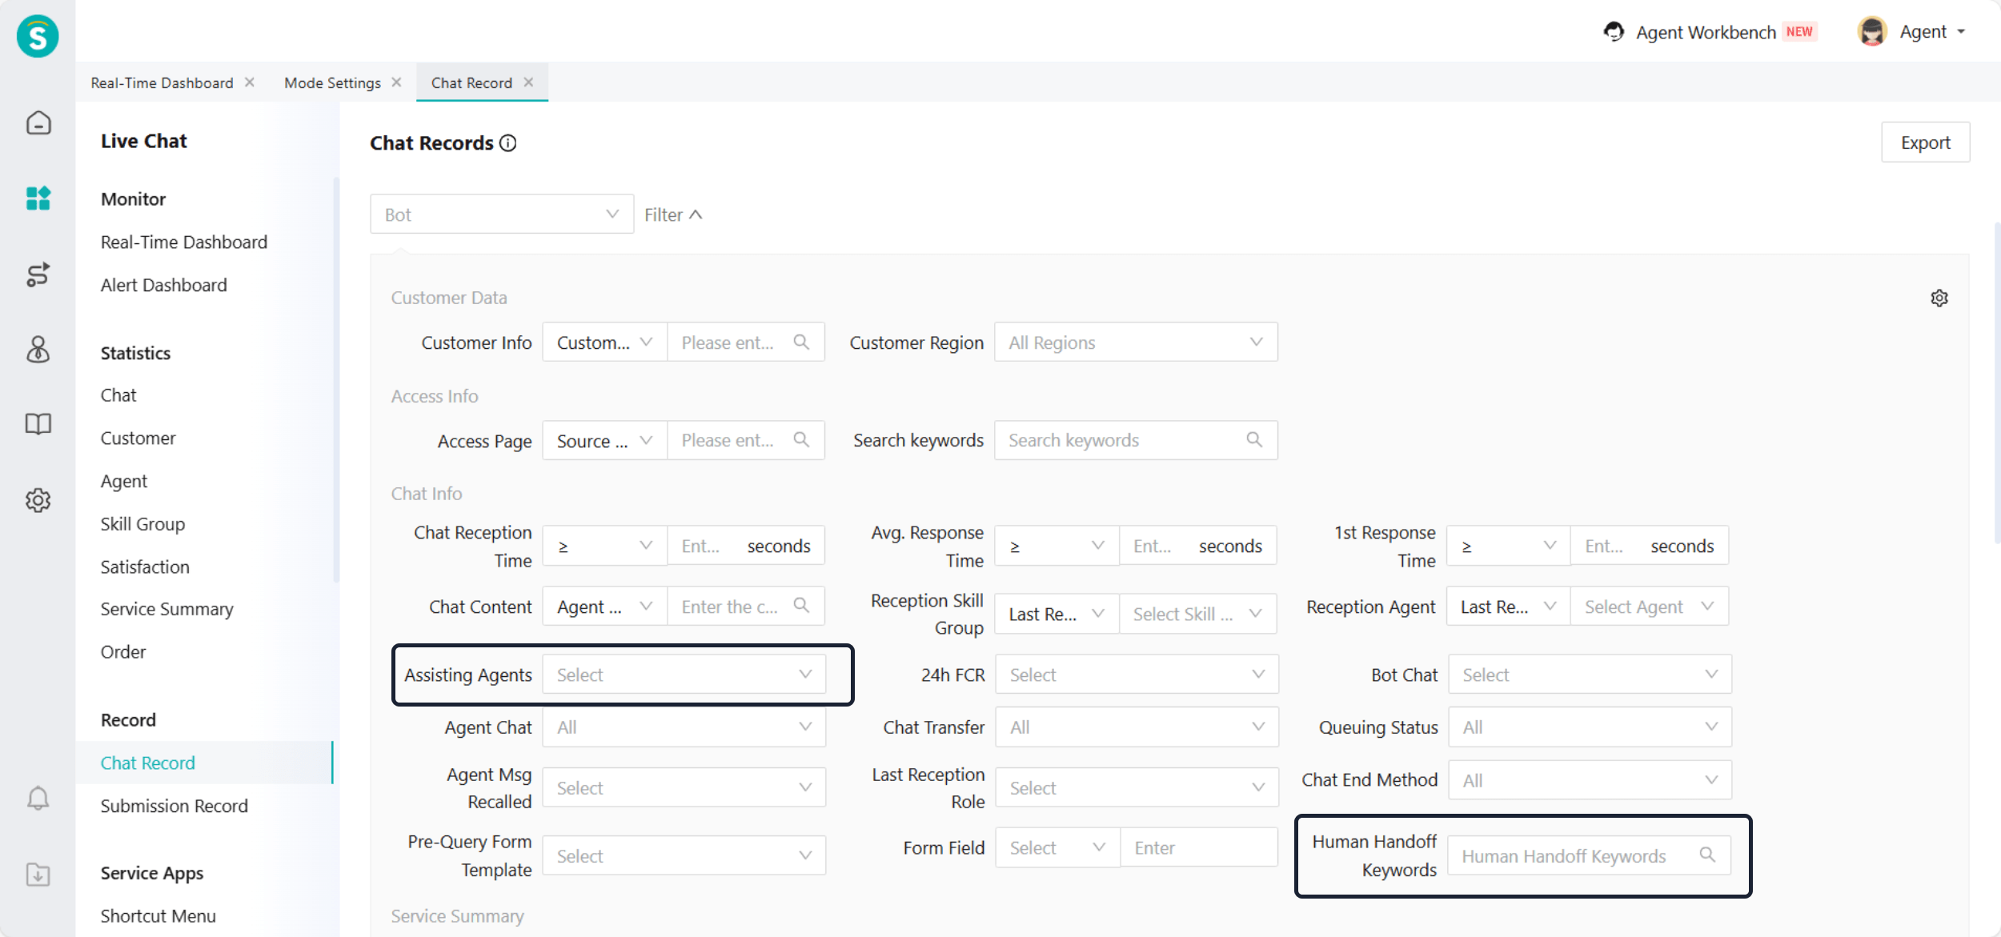Switch to Real-Time Dashboard tab
The width and height of the screenshot is (2001, 937).
(x=162, y=83)
